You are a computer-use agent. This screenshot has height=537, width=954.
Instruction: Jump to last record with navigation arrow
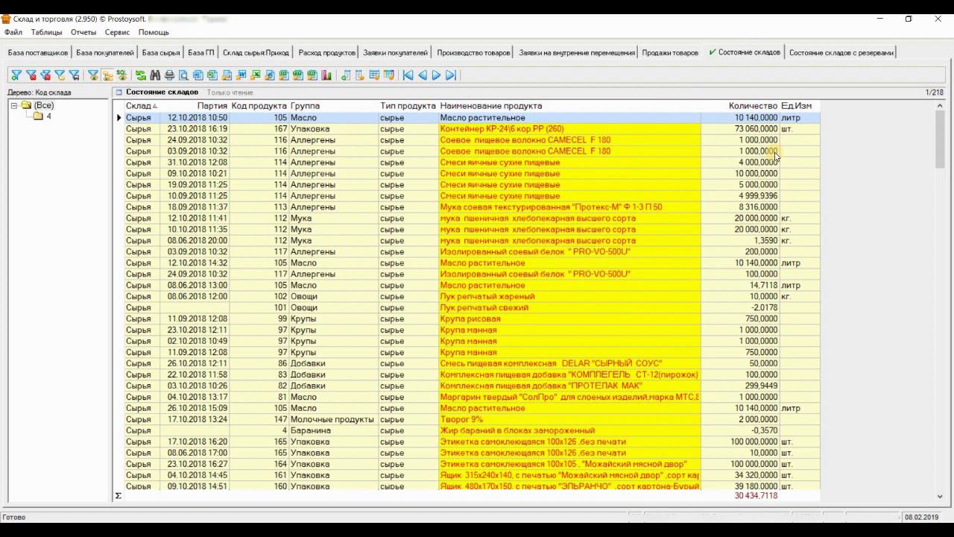(451, 75)
